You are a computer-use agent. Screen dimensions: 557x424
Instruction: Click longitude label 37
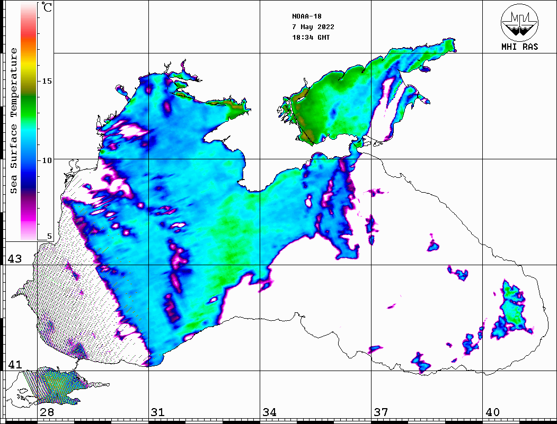tap(381, 412)
